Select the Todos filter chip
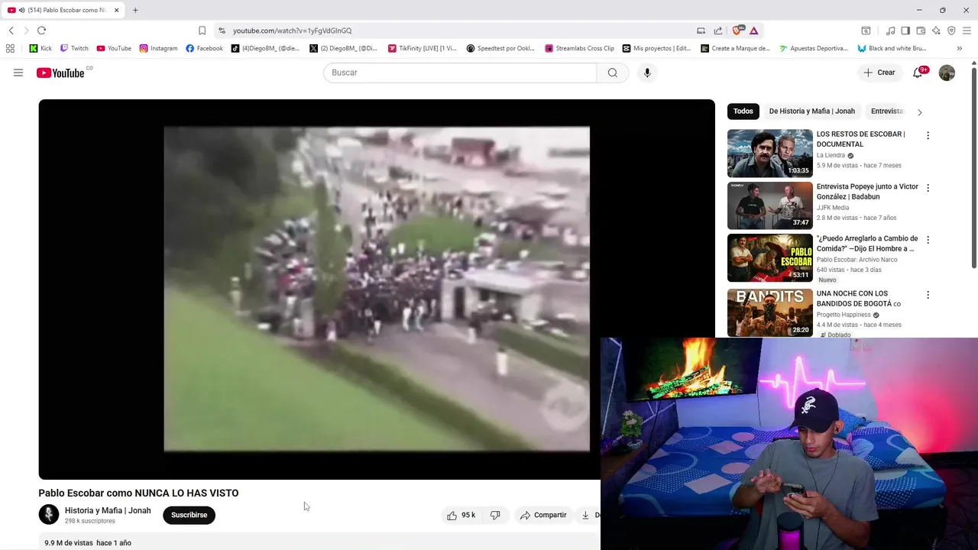The width and height of the screenshot is (978, 550). 743,112
